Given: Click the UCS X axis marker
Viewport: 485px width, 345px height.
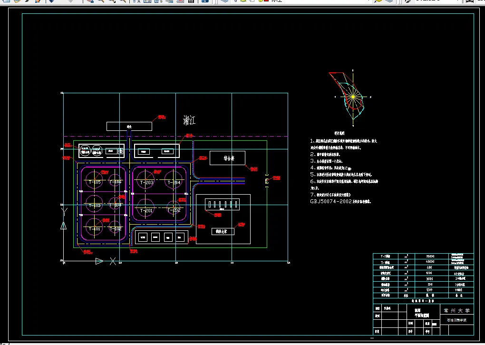Looking at the screenshot, I should point(113,261).
